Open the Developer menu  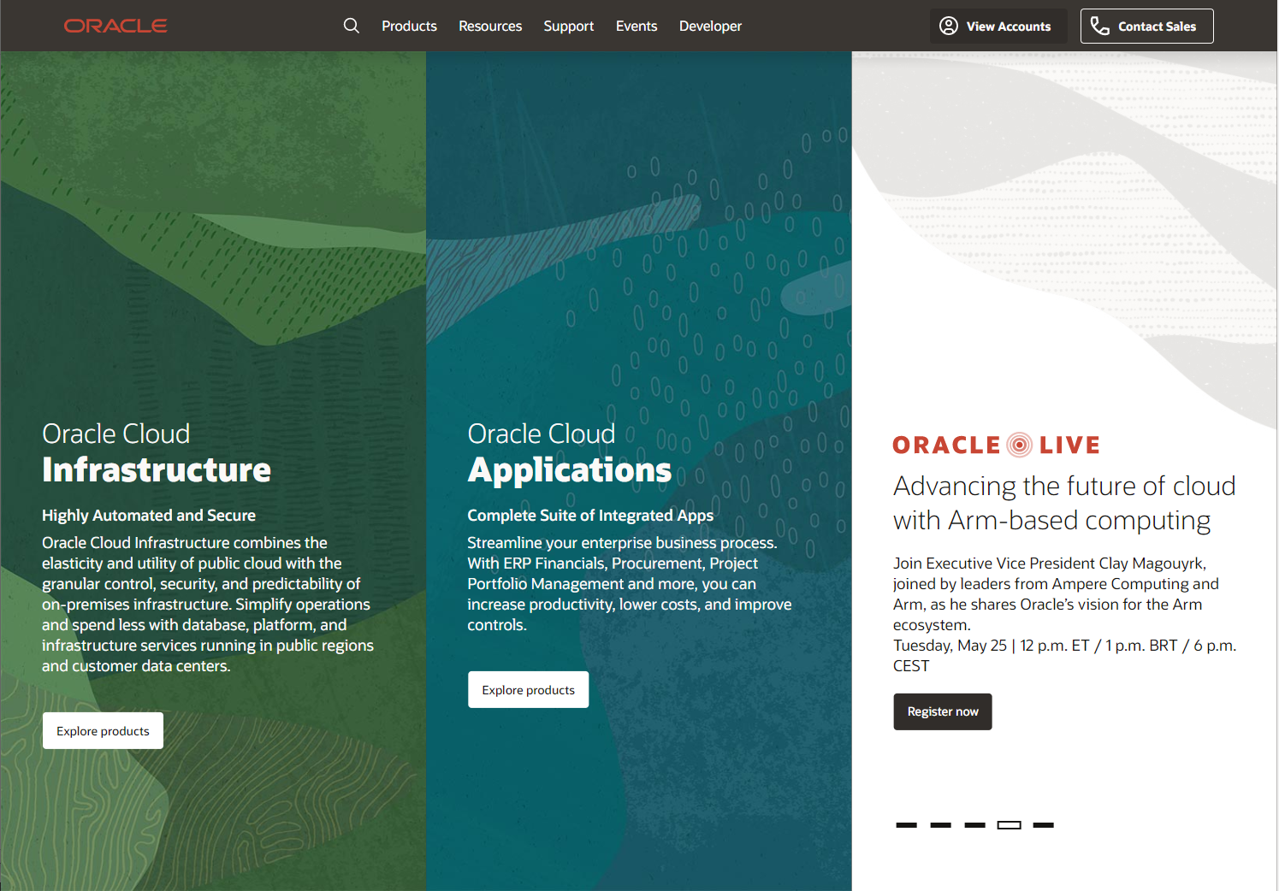(x=710, y=27)
